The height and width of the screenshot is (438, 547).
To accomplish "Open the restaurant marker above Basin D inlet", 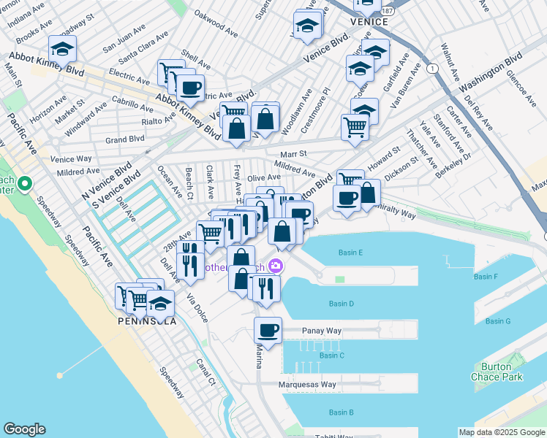I will coord(265,287).
